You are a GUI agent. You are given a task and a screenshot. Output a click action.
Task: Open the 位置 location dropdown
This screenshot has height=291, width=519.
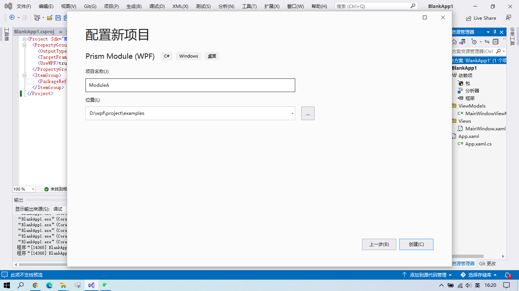pos(292,113)
